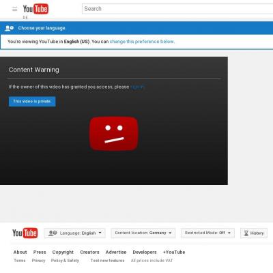Screen dimensions: 273x273
Task: Open the History button
Action: pyautogui.click(x=254, y=233)
